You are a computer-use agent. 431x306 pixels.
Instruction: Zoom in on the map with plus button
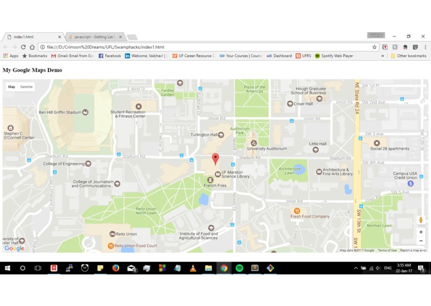point(421,232)
